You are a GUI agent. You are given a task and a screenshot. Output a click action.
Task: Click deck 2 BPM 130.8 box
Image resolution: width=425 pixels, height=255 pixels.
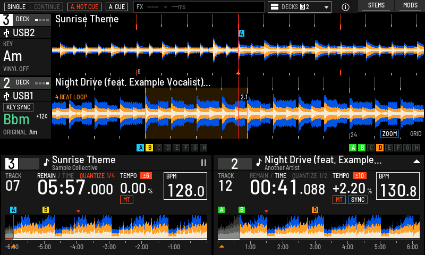(x=398, y=186)
